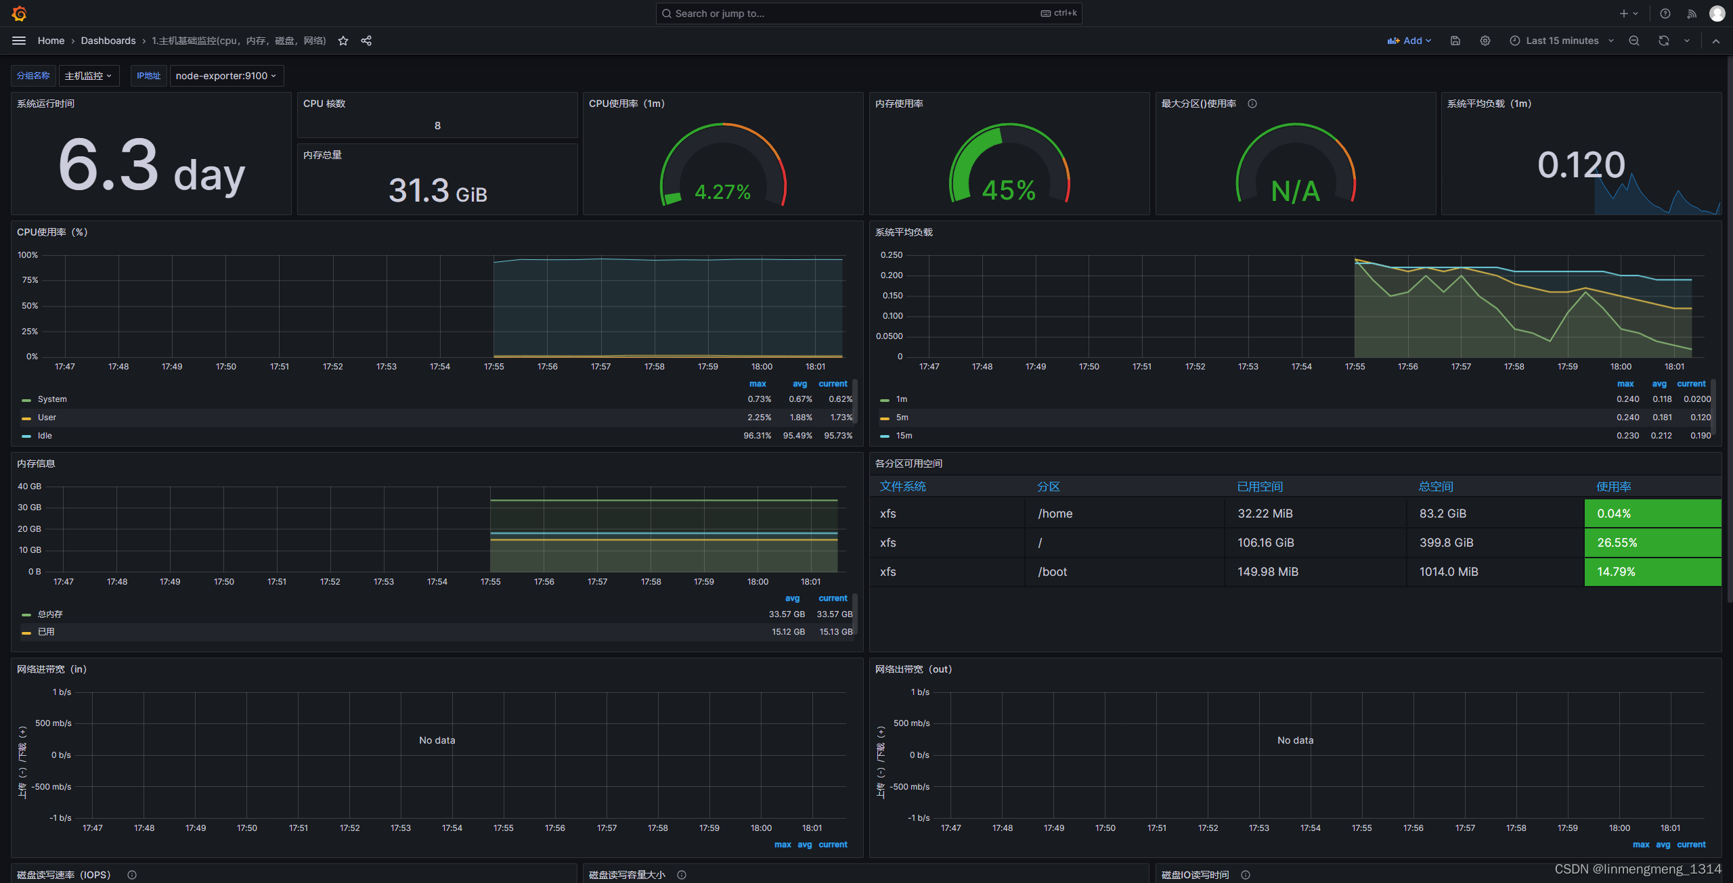Go to Home breadcrumb
This screenshot has width=1733, height=883.
tap(51, 41)
